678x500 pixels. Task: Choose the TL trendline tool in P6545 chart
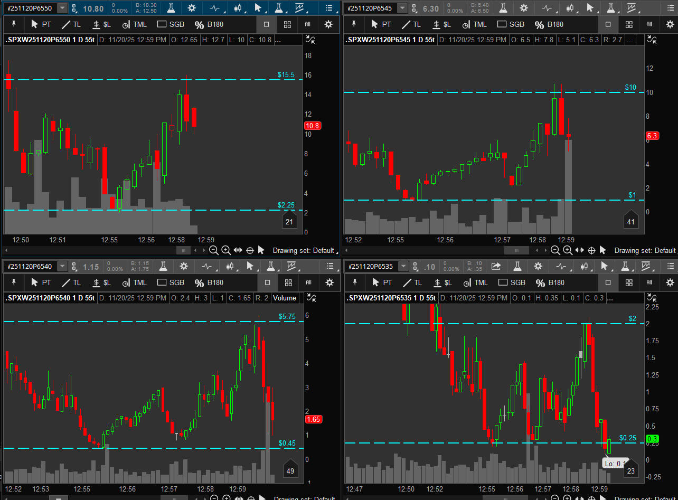point(411,24)
